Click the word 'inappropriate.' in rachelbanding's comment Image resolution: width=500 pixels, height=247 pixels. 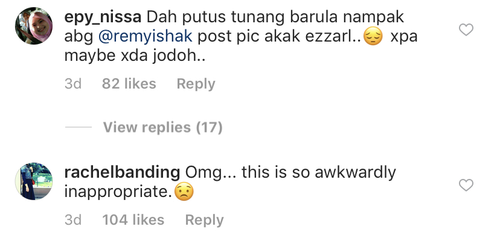click(x=118, y=192)
